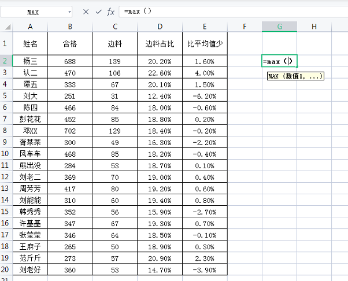Image resolution: width=348 pixels, height=281 pixels.
Task: Select all cells with corner triangle
Action: [x=8, y=27]
